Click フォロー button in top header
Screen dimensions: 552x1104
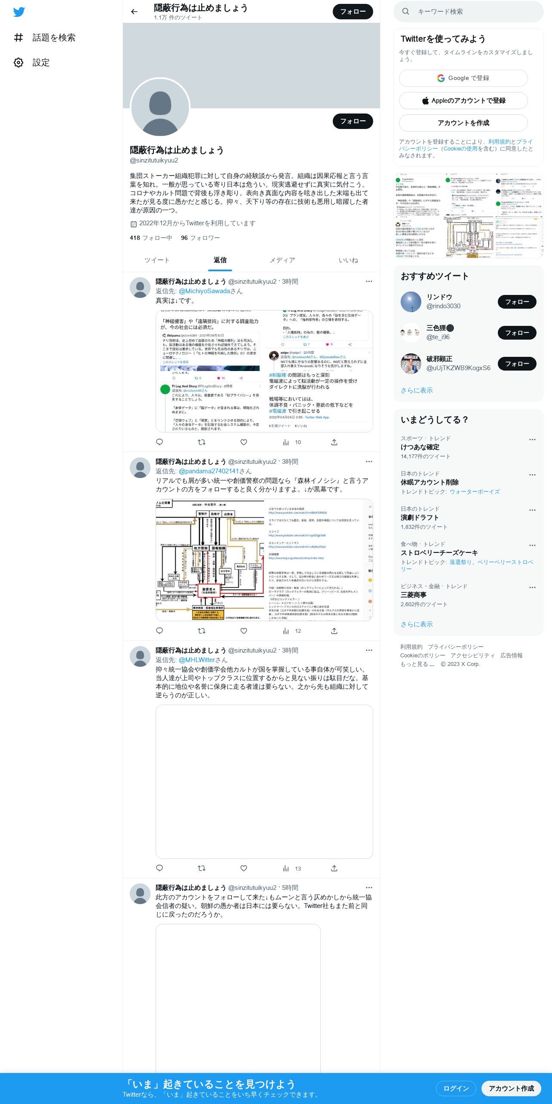tap(353, 12)
